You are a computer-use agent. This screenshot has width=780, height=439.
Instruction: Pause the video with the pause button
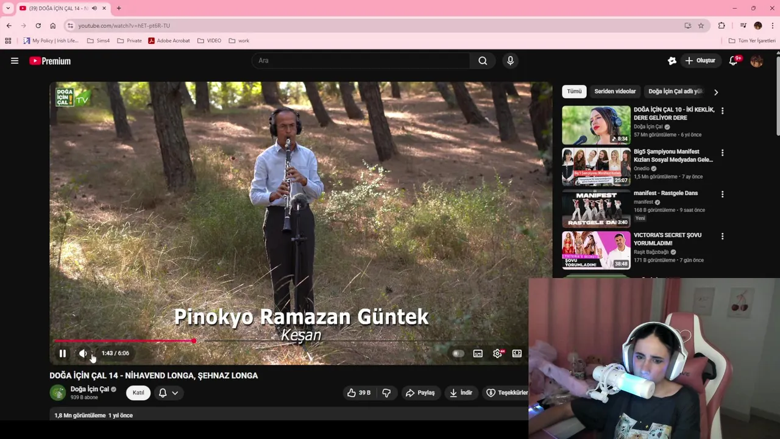tap(62, 354)
